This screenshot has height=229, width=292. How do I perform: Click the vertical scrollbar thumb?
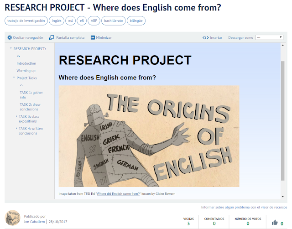coord(283,120)
